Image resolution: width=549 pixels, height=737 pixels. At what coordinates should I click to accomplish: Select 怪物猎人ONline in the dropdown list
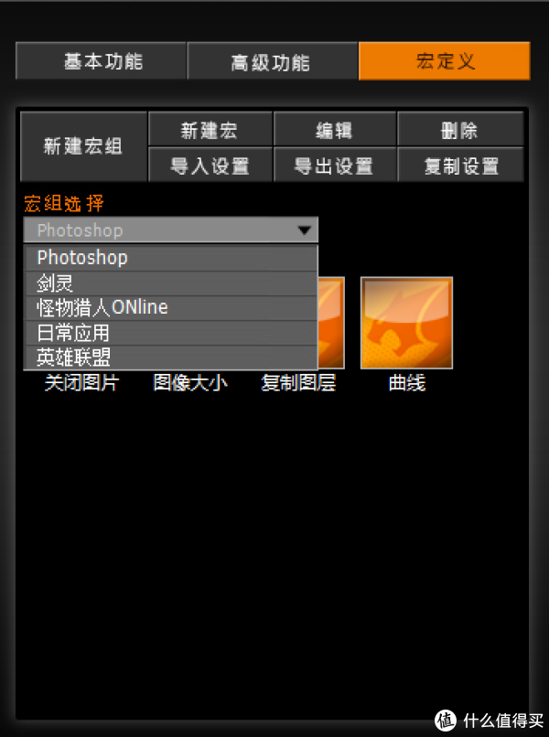pos(171,308)
